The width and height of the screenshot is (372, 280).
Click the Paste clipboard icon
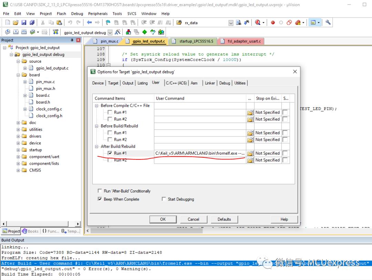click(59, 22)
